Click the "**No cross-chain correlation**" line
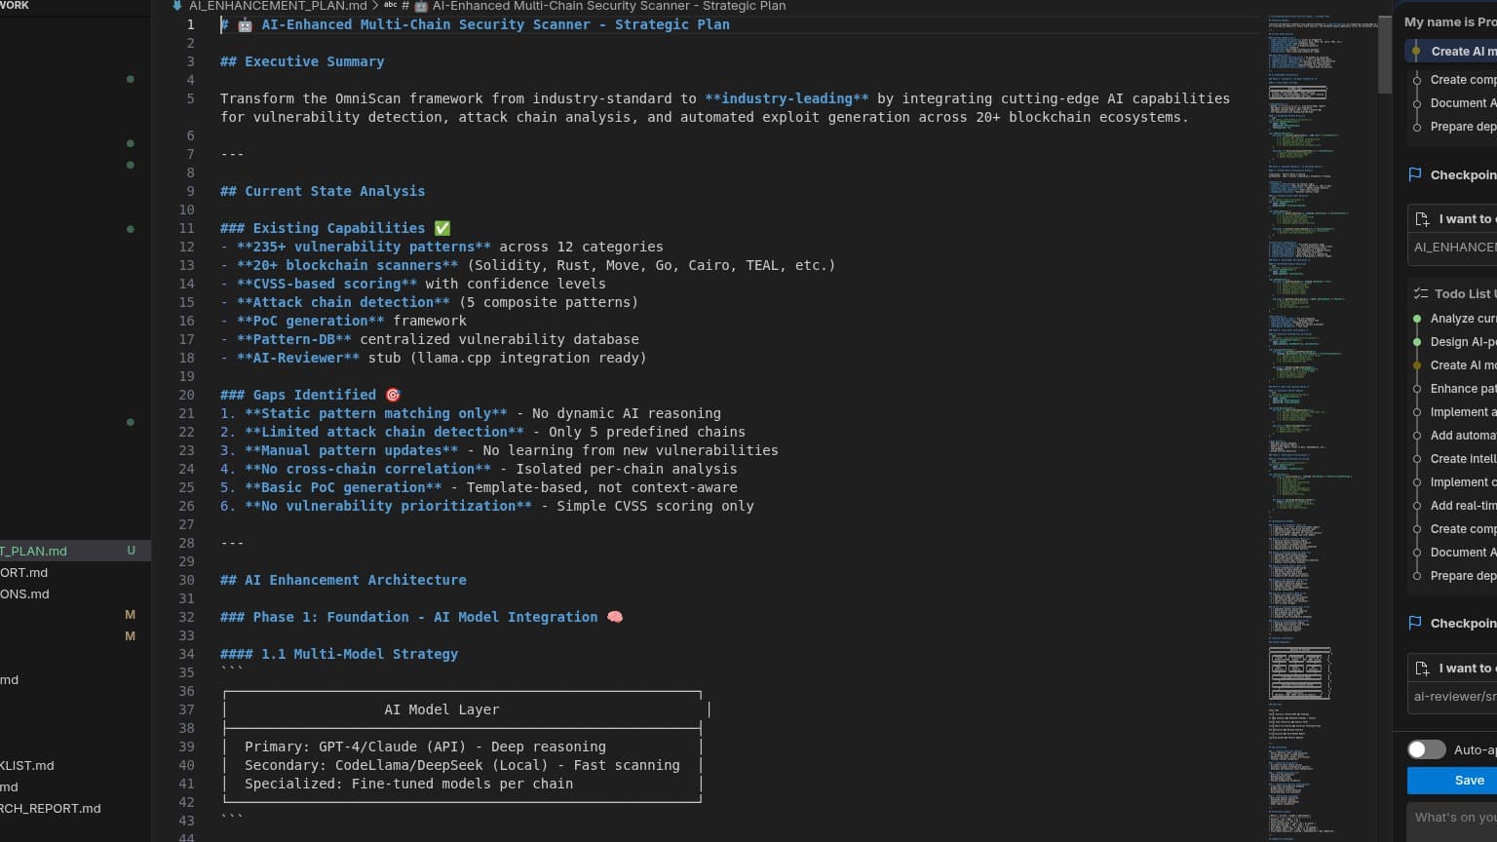Viewport: 1497px width, 842px height. pos(479,469)
